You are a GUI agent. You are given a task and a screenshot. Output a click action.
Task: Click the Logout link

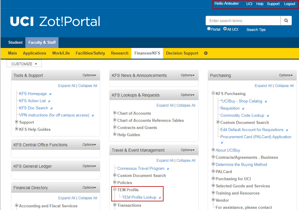click(x=290, y=4)
